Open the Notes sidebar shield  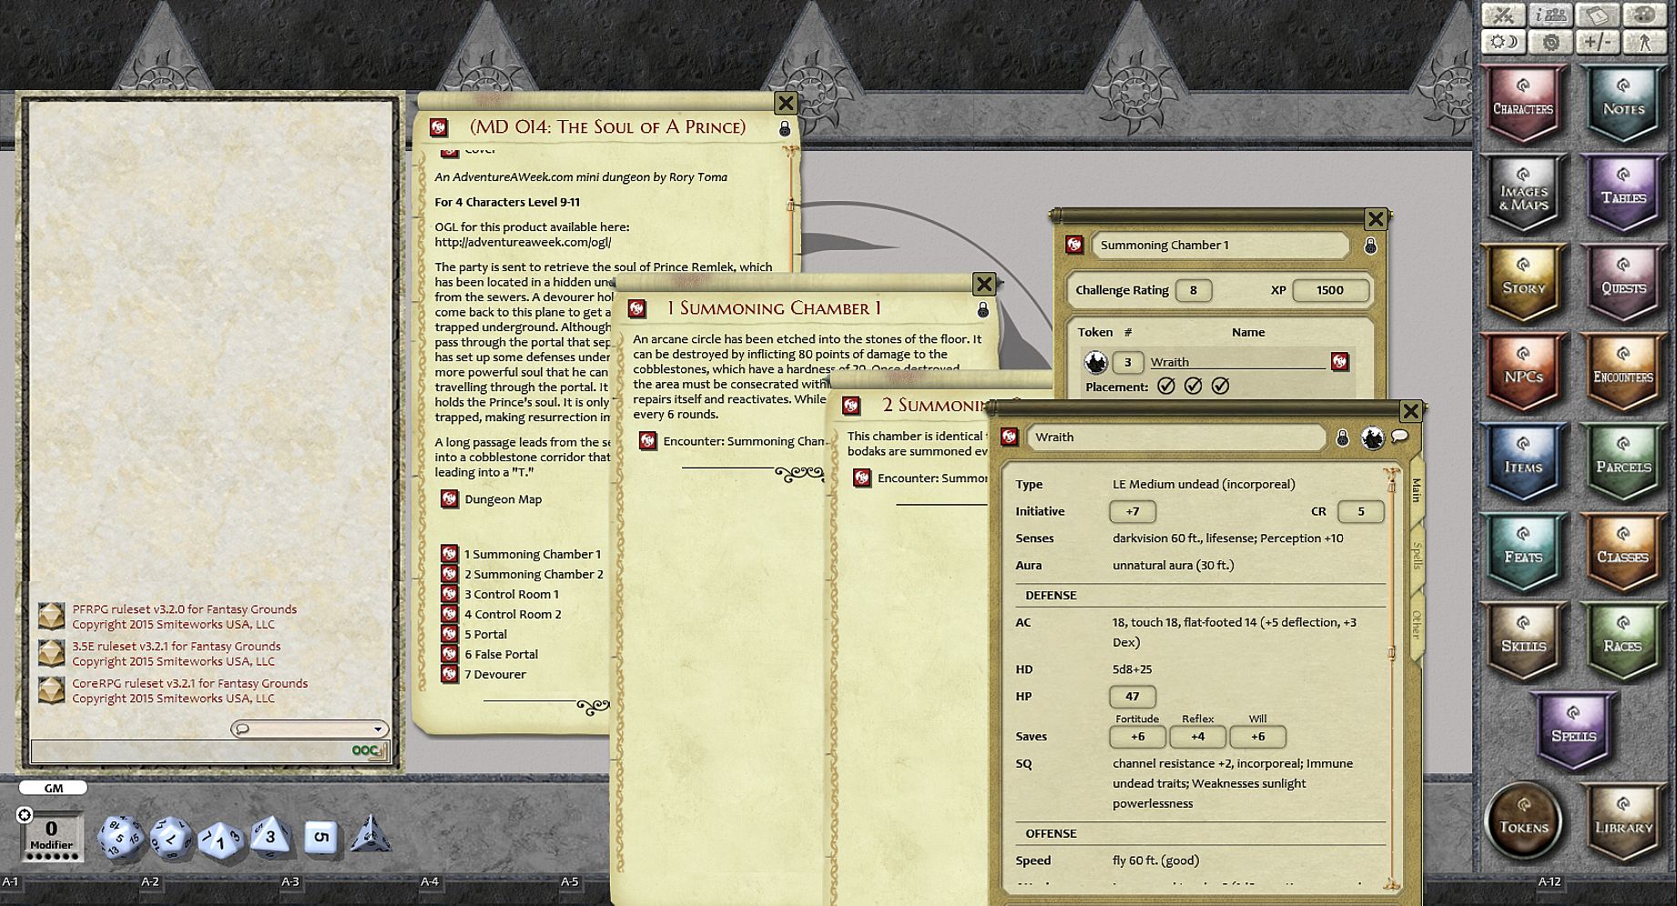tap(1623, 104)
